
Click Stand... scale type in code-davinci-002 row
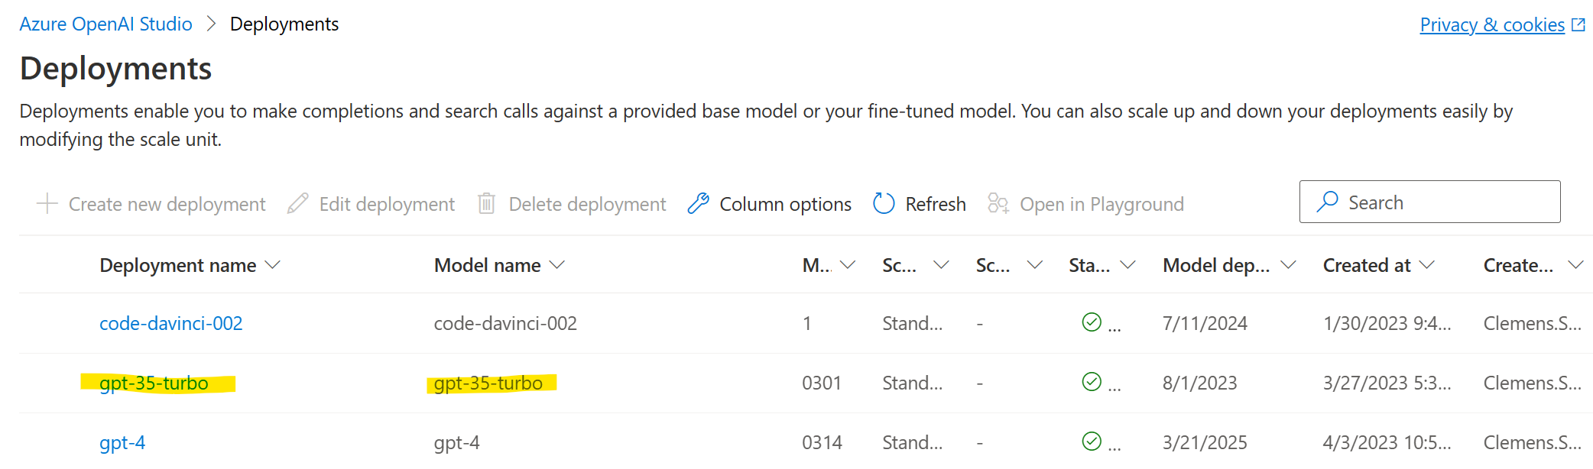(x=913, y=323)
